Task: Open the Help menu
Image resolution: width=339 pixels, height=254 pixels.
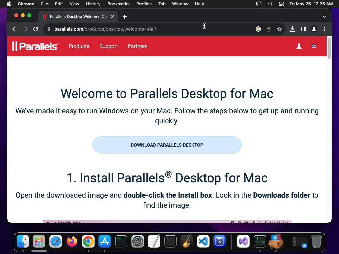Action: [x=199, y=4]
